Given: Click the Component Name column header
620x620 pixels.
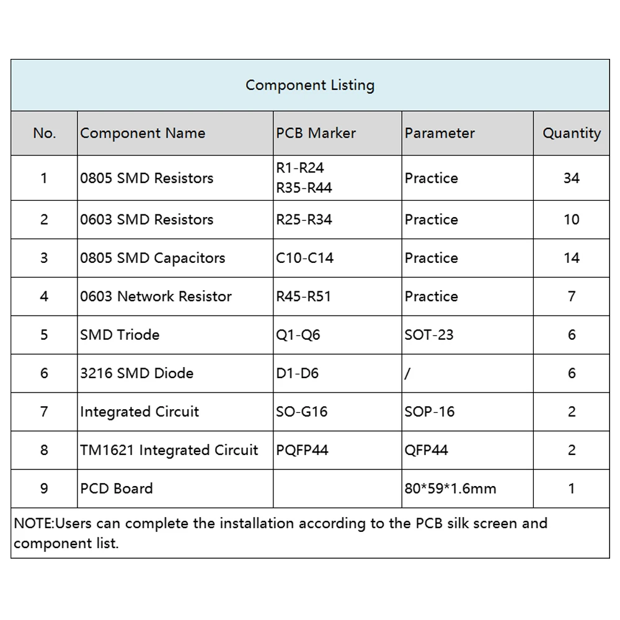Looking at the screenshot, I should pos(143,133).
